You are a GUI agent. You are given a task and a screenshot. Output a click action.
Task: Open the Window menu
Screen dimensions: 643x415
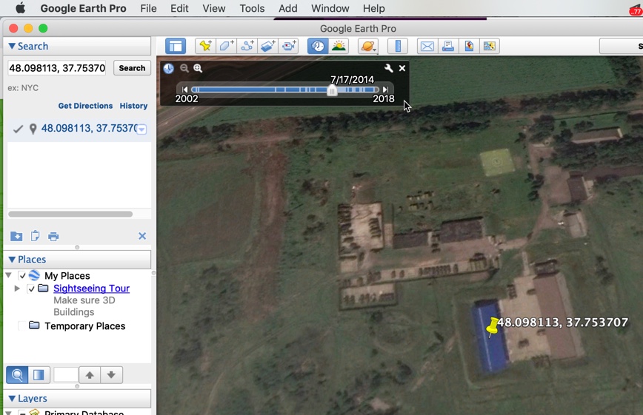click(330, 8)
